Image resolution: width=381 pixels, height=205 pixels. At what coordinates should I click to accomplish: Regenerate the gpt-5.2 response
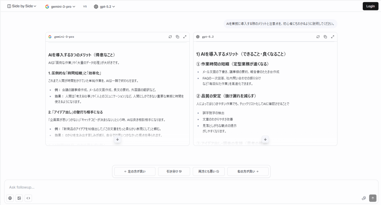[x=318, y=37]
